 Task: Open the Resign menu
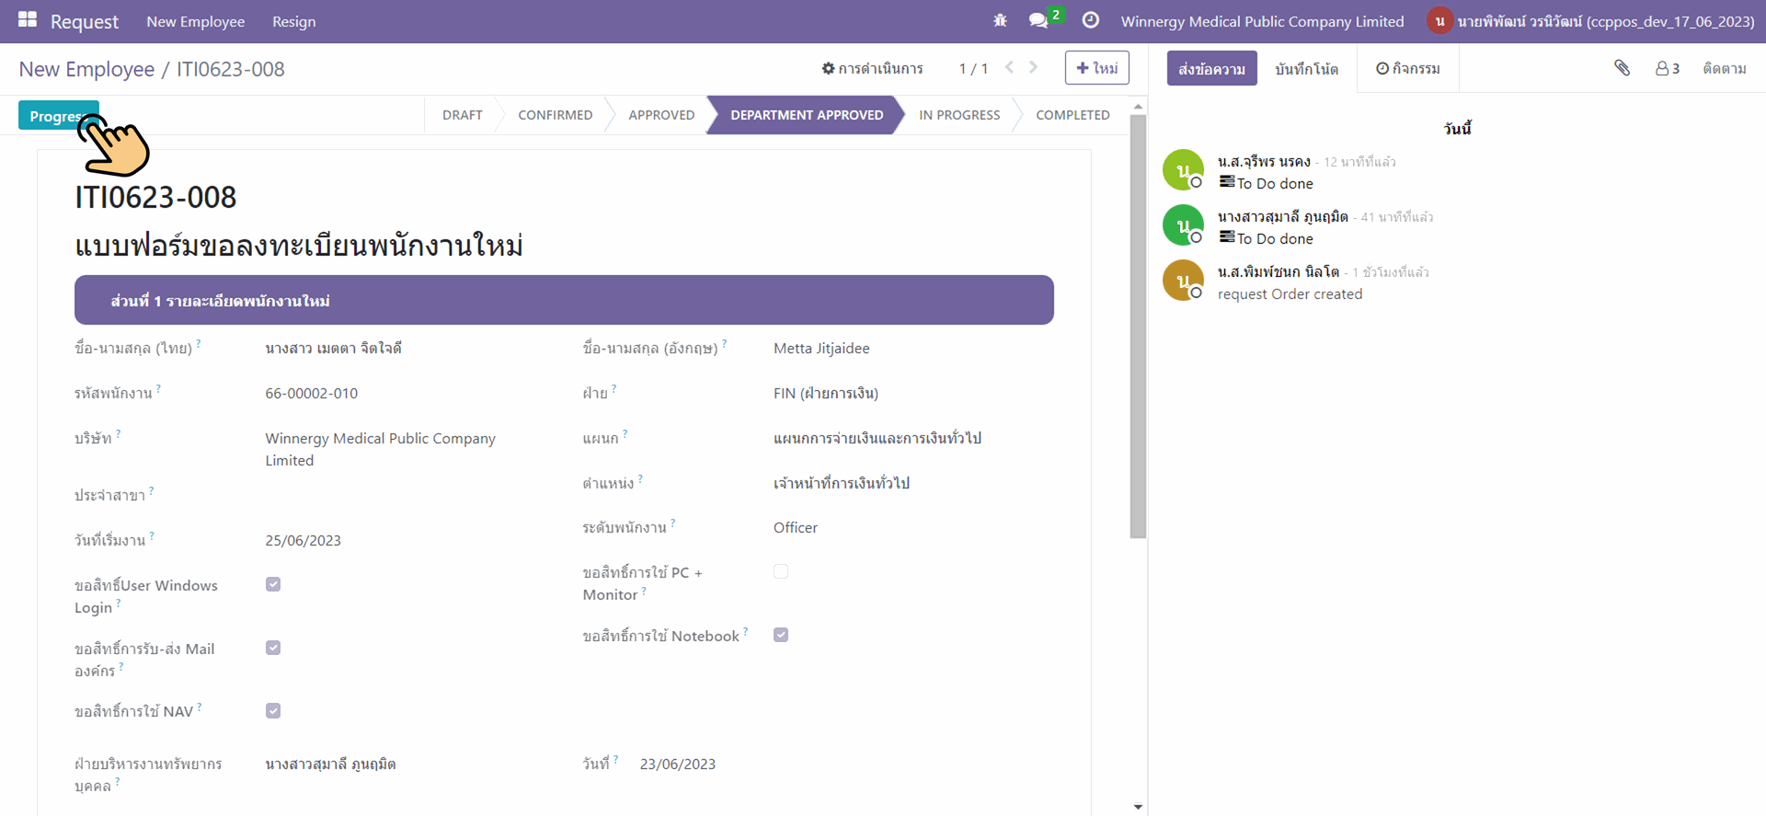coord(293,21)
